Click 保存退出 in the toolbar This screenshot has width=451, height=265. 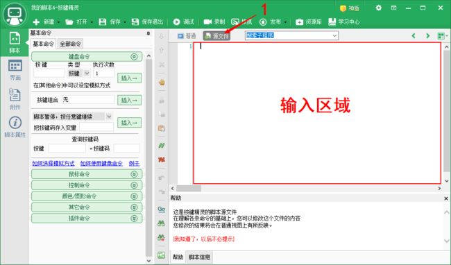(x=147, y=22)
